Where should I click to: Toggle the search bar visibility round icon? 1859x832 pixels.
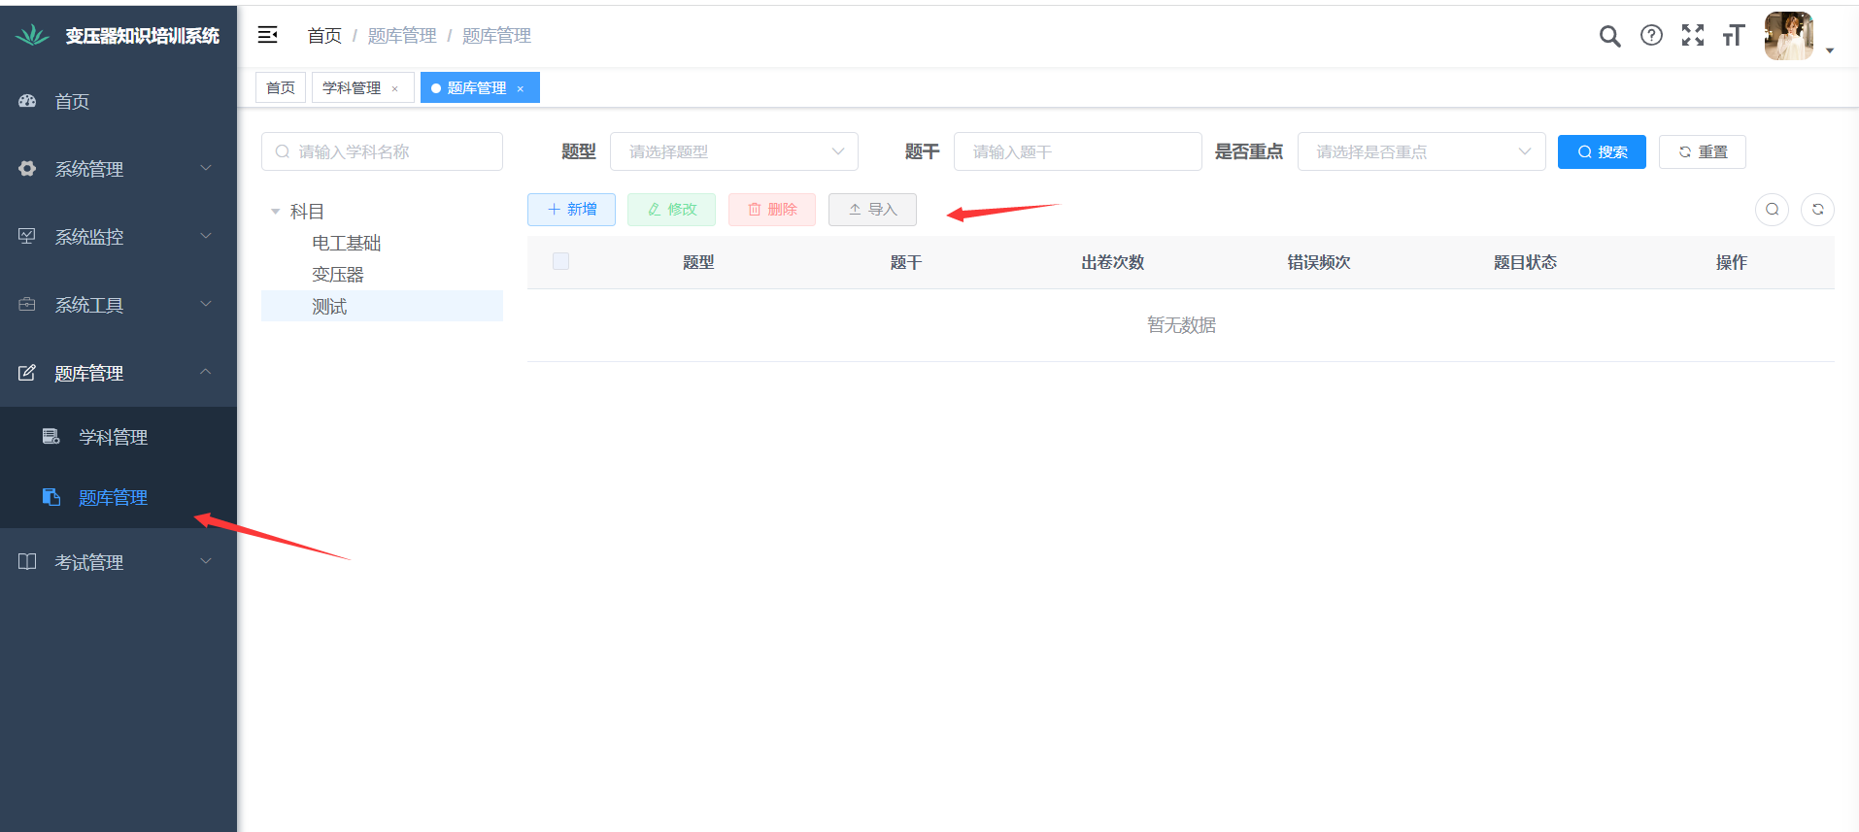tap(1772, 210)
